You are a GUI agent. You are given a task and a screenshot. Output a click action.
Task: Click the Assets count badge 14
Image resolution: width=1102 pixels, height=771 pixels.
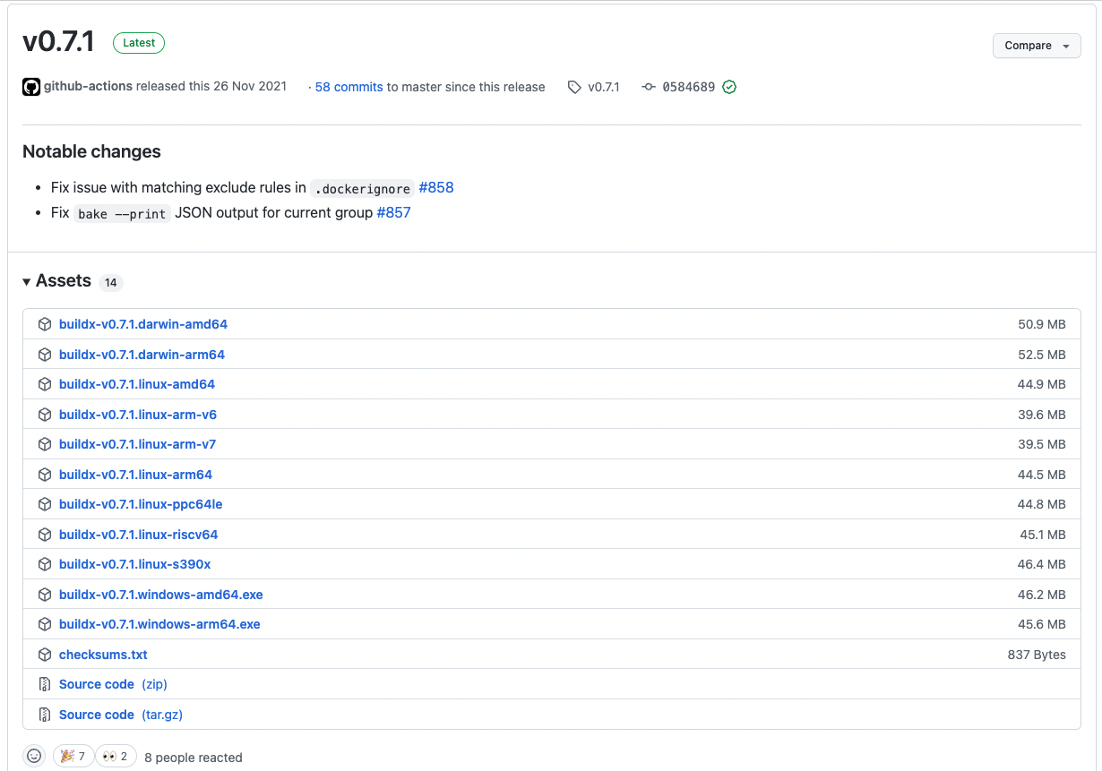point(110,283)
